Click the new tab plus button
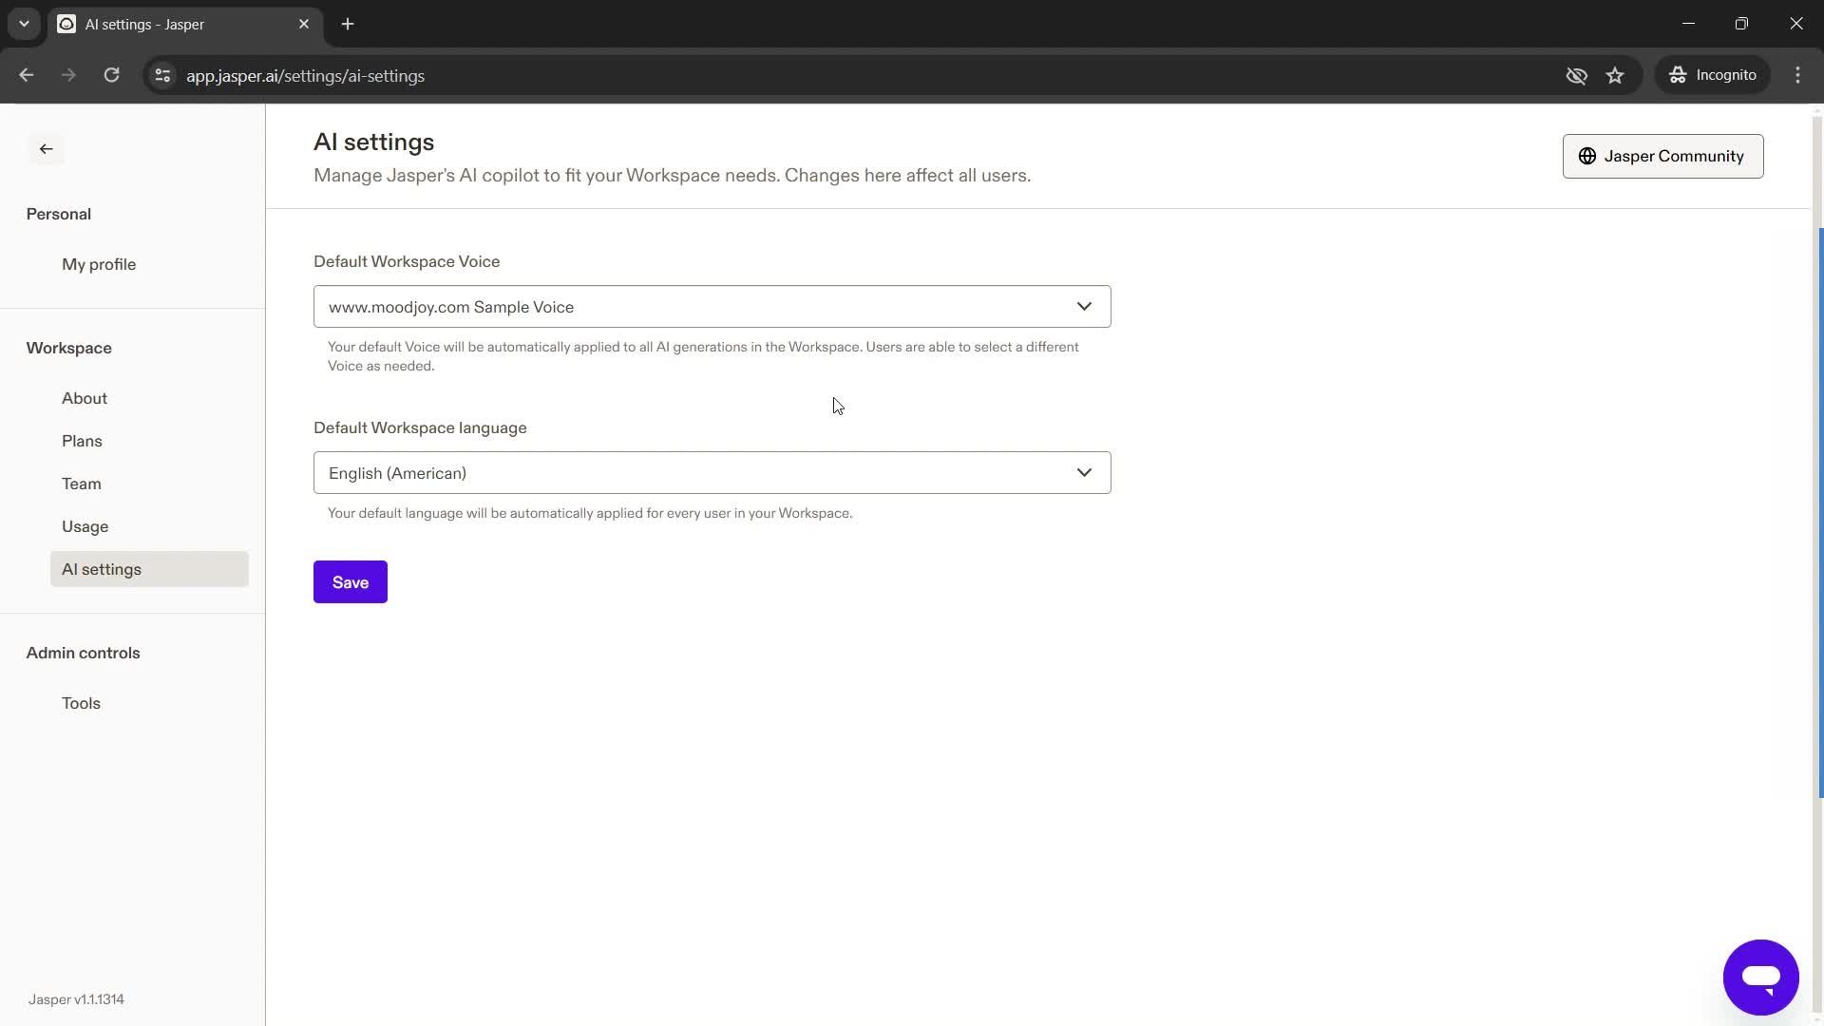The width and height of the screenshot is (1824, 1026). tap(349, 24)
